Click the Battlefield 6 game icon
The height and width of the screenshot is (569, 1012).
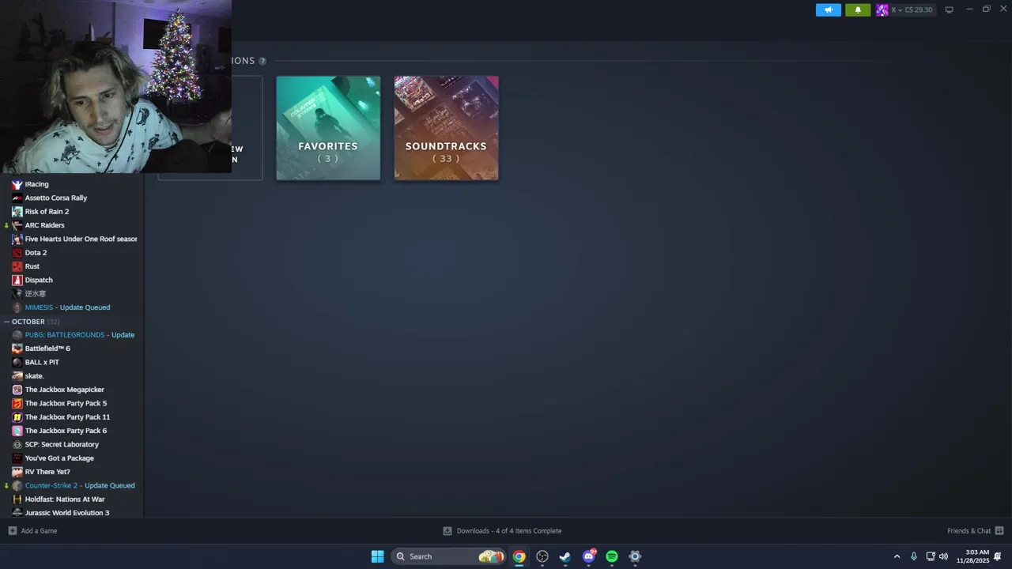pyautogui.click(x=17, y=349)
